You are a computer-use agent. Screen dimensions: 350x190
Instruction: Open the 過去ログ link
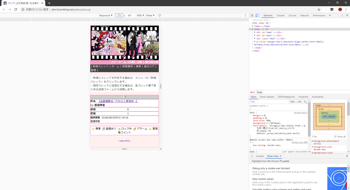pos(149,66)
